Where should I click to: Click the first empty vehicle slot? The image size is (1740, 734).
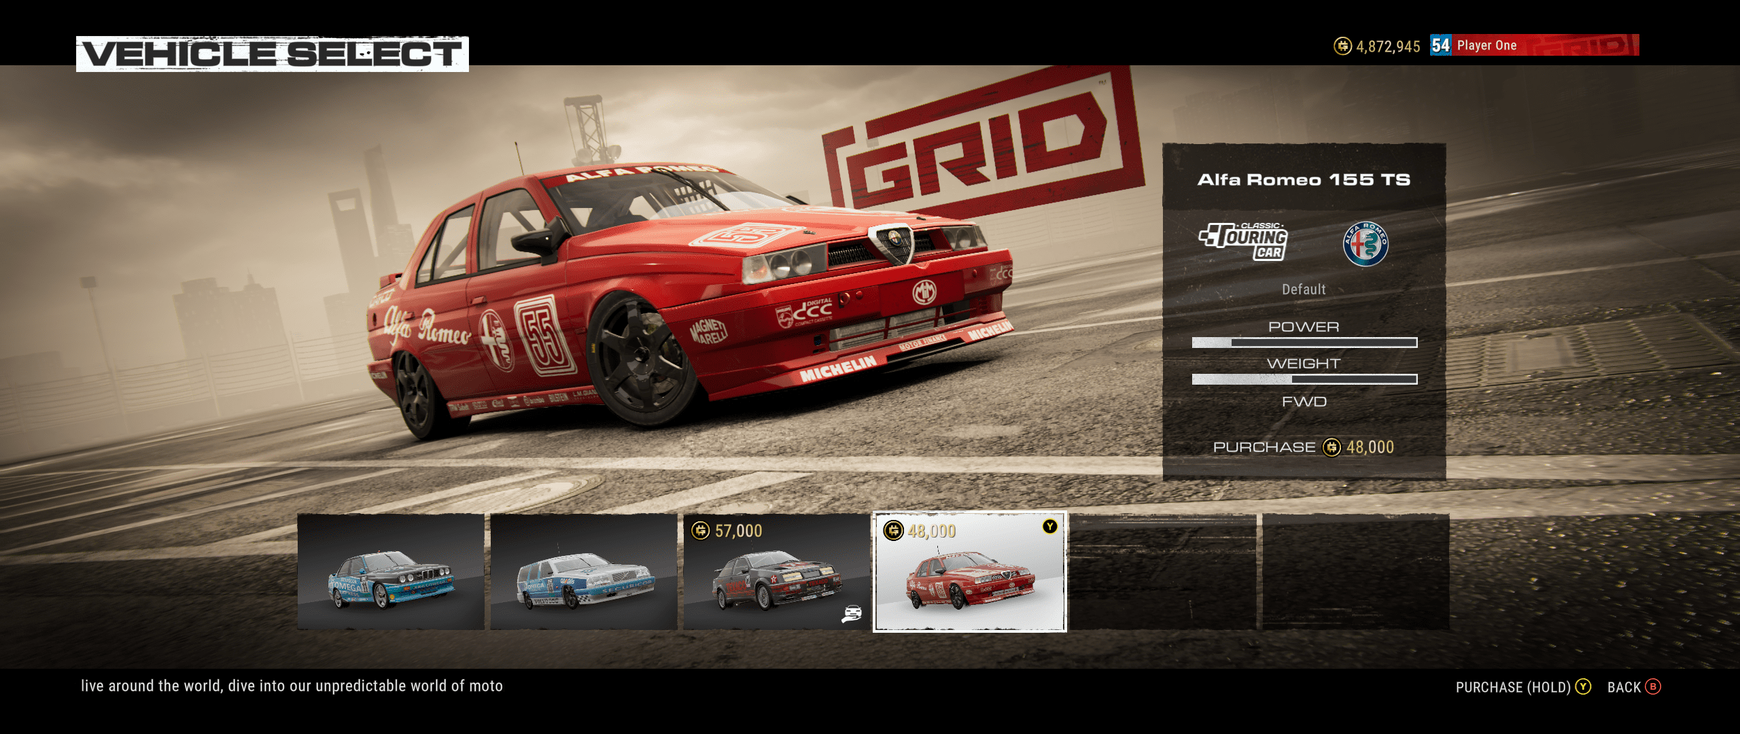[1163, 572]
